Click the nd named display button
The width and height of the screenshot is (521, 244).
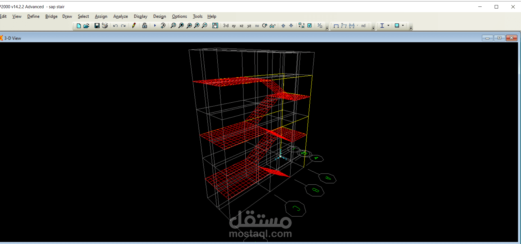click(363, 26)
